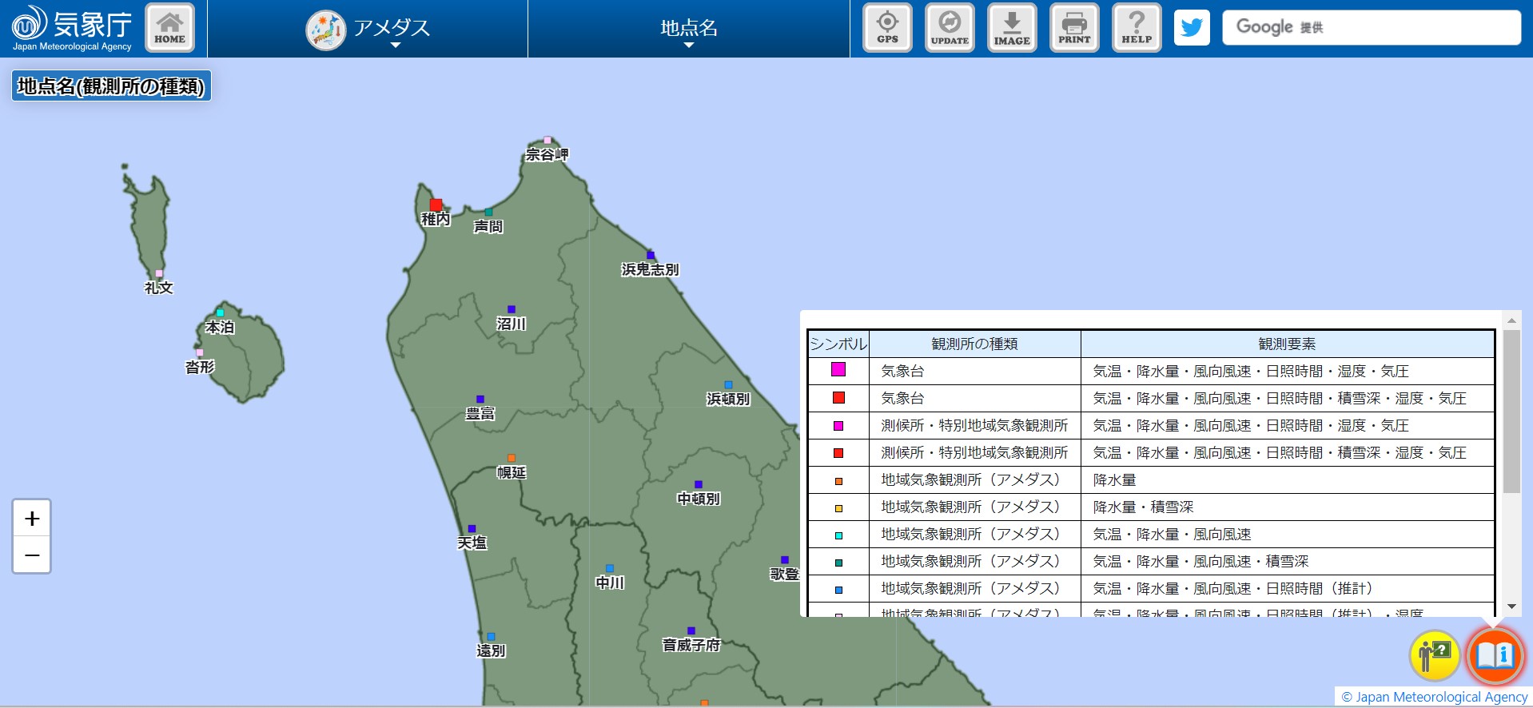Click the red 稚内 station marker

436,205
